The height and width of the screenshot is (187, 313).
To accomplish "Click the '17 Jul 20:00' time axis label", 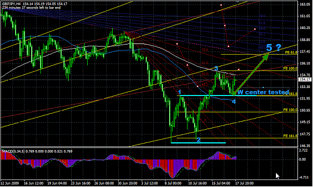I will pos(244,183).
